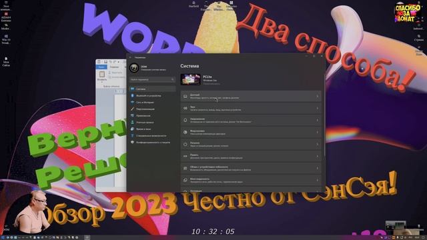Expand the nearby sharing row chevron
The image size is (427, 240).
[x=318, y=168]
